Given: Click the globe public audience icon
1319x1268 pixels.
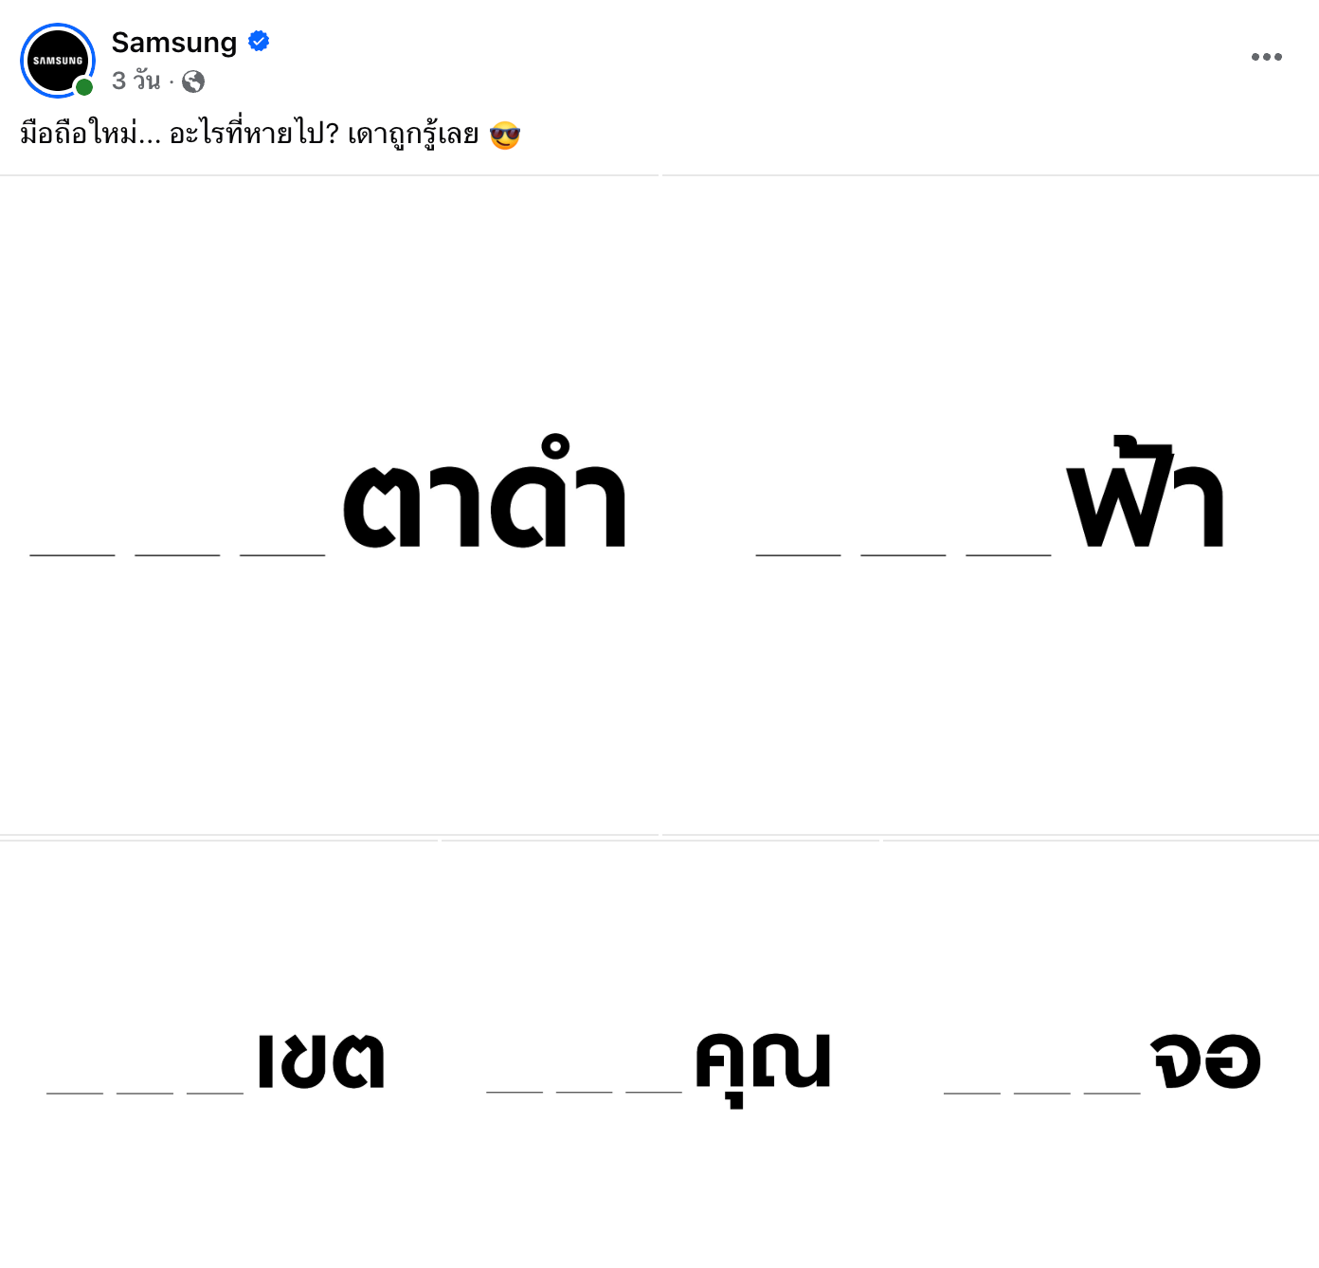Looking at the screenshot, I should 193,82.
